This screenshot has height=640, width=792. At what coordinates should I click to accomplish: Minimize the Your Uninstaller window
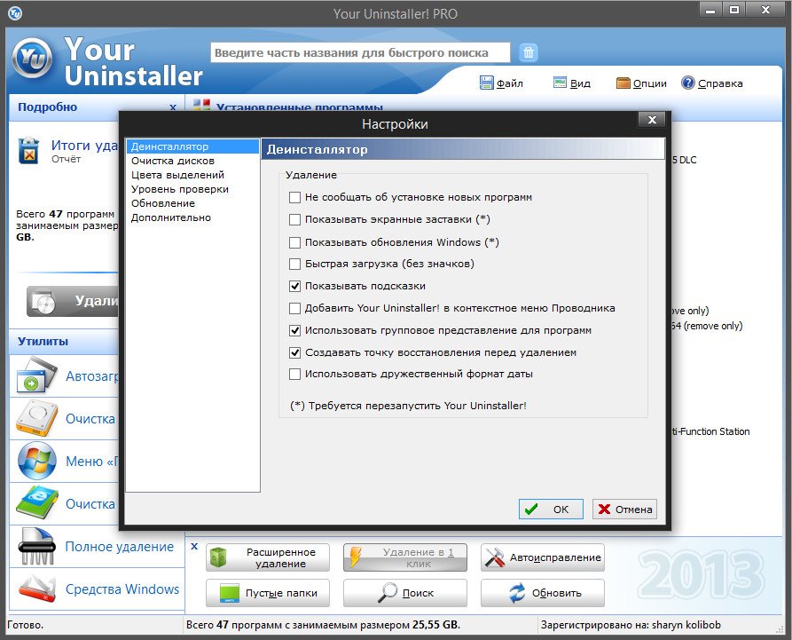pos(710,10)
